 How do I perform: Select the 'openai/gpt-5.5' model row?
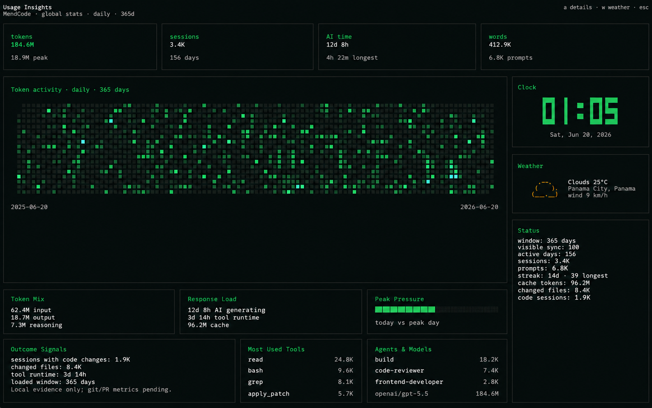point(437,394)
